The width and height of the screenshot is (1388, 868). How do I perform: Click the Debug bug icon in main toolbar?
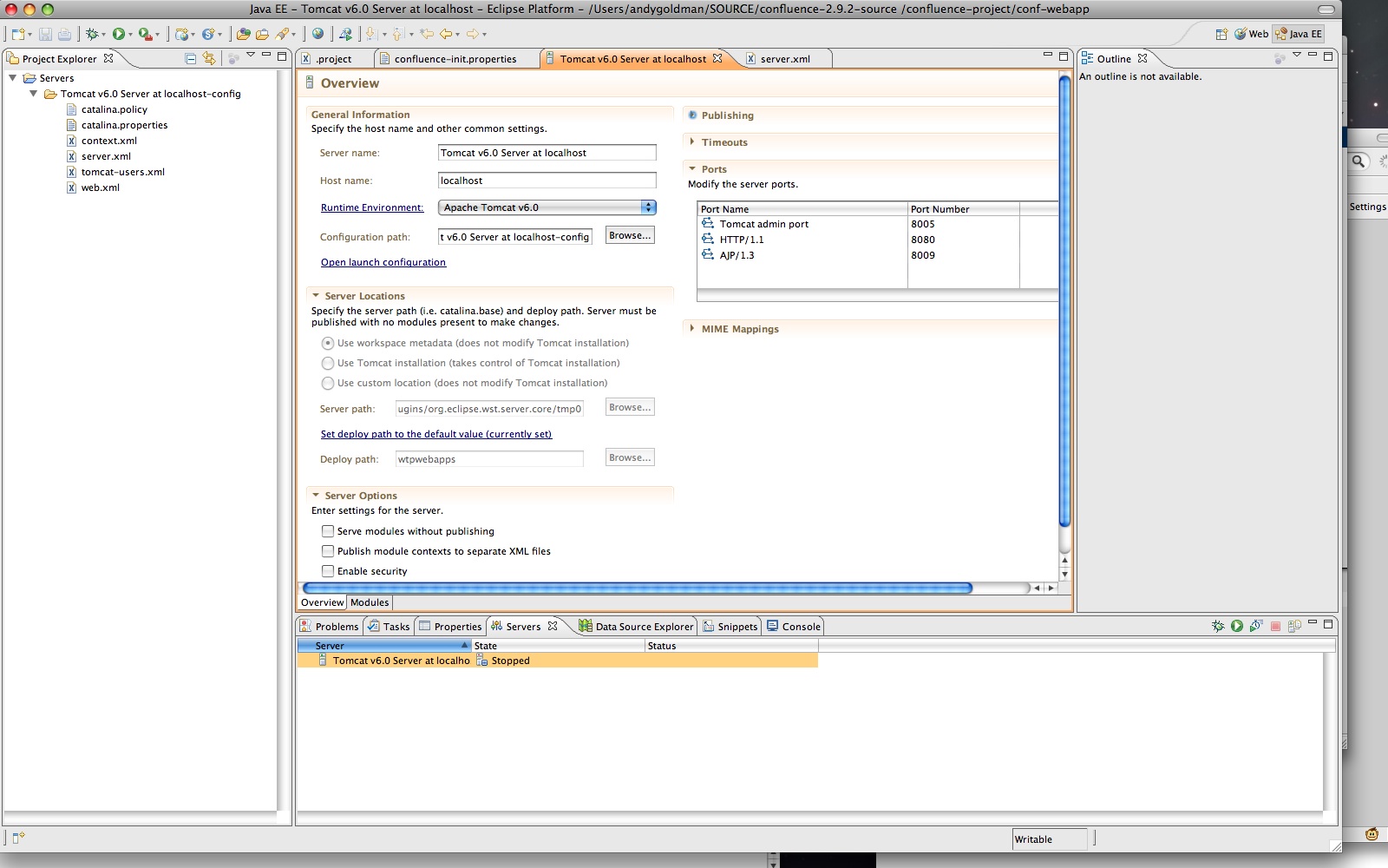91,34
